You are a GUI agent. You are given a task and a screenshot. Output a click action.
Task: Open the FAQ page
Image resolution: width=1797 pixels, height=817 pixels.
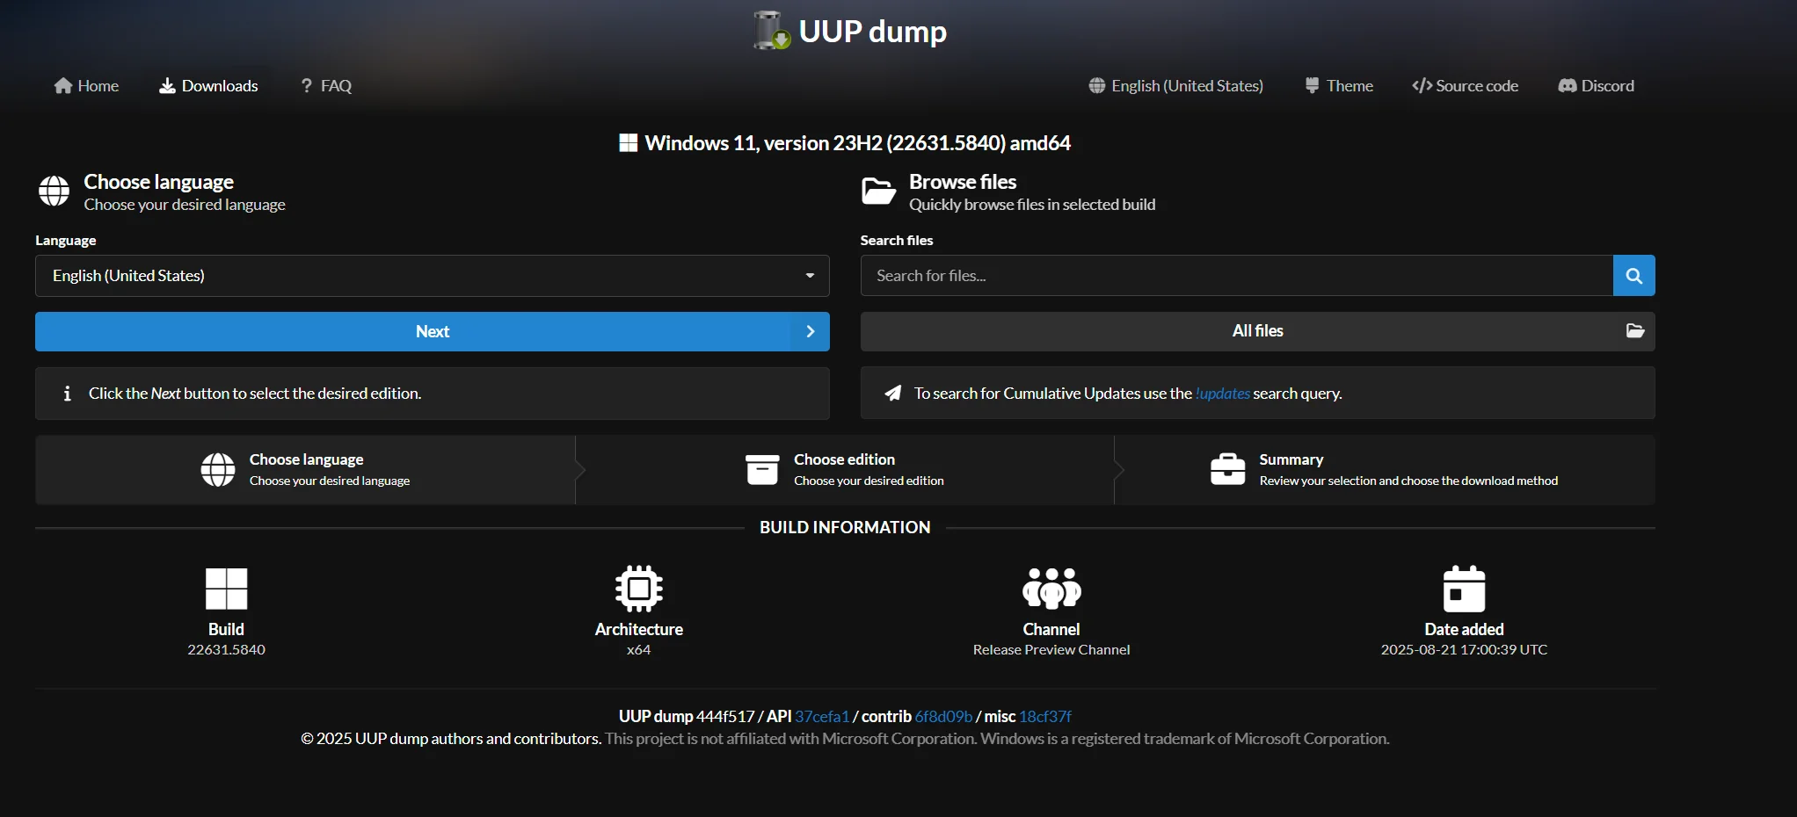(x=326, y=85)
